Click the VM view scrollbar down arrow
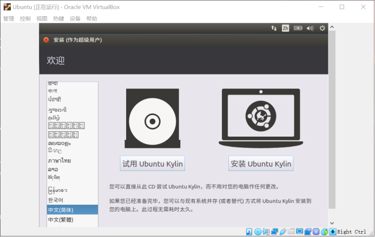375x237 pixels. tap(332, 223)
